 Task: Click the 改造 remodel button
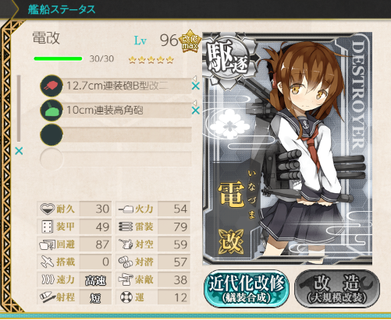(337, 288)
